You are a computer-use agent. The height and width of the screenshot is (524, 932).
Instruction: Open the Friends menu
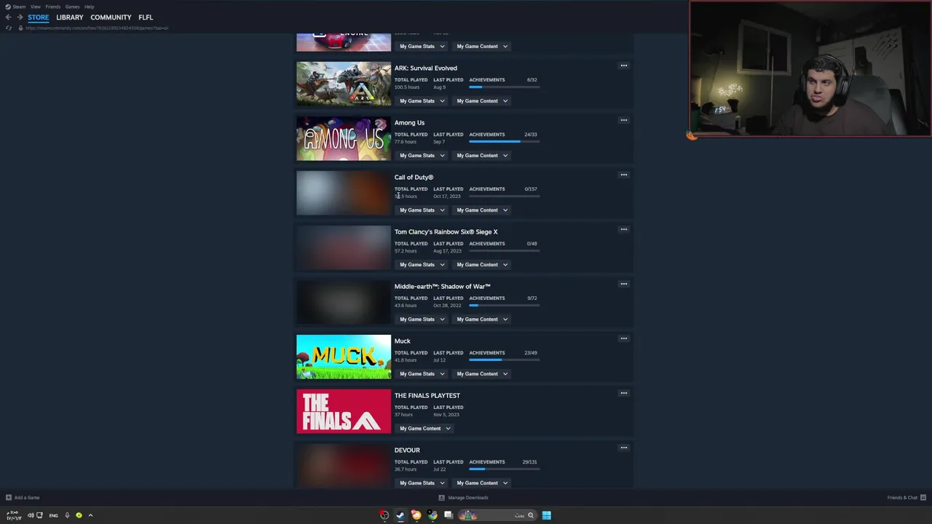52,7
